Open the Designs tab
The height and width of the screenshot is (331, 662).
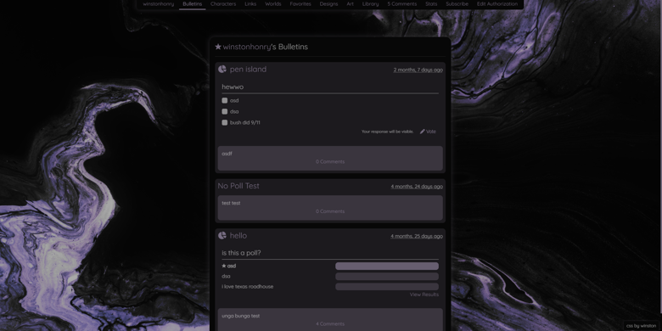pyautogui.click(x=328, y=3)
